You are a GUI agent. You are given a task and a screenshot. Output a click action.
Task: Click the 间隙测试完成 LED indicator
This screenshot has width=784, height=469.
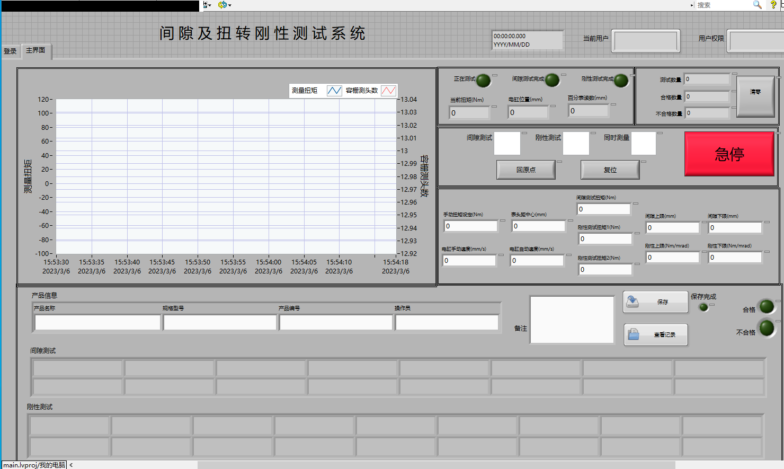552,80
